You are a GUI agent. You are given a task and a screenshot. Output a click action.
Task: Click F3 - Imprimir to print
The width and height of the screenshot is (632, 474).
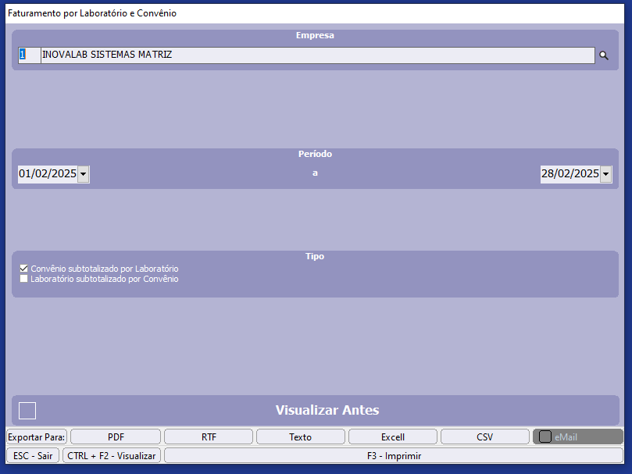394,455
